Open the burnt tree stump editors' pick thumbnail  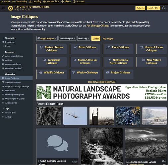(101, 116)
